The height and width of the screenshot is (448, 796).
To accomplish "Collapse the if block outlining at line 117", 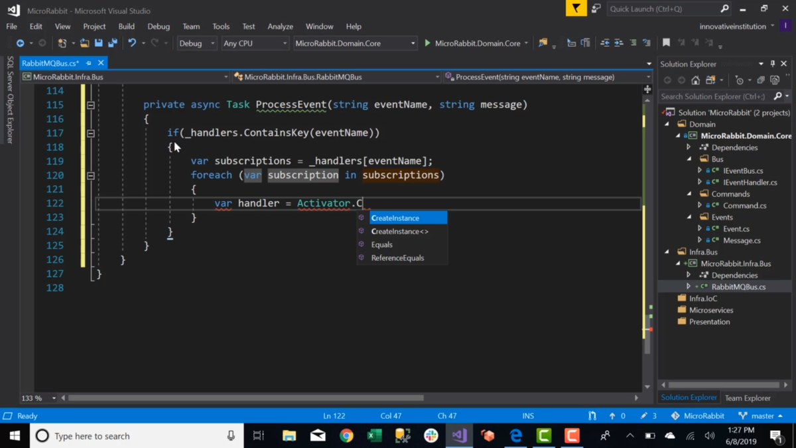I will 91,133.
